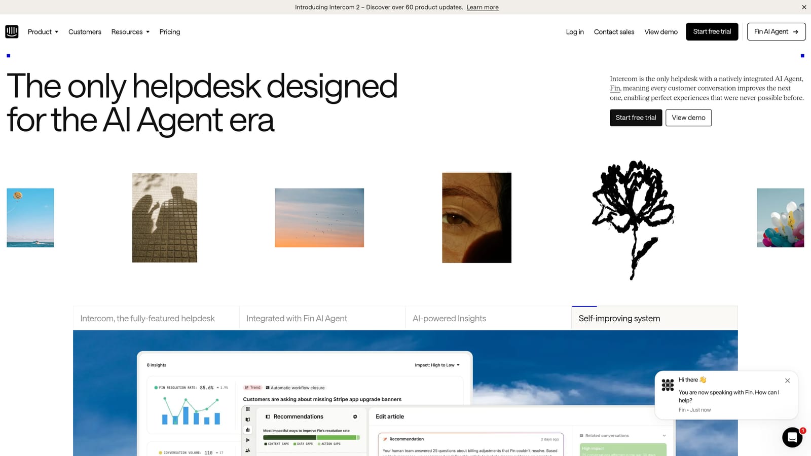Select the parasail over ocean photo
Screen dimensions: 811x456
click(x=30, y=218)
